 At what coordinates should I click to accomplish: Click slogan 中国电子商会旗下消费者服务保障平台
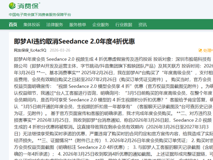pyautogui.click(x=40, y=14)
